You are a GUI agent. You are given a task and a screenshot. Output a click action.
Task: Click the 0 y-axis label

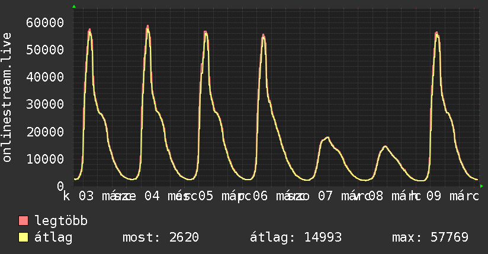pos(60,186)
